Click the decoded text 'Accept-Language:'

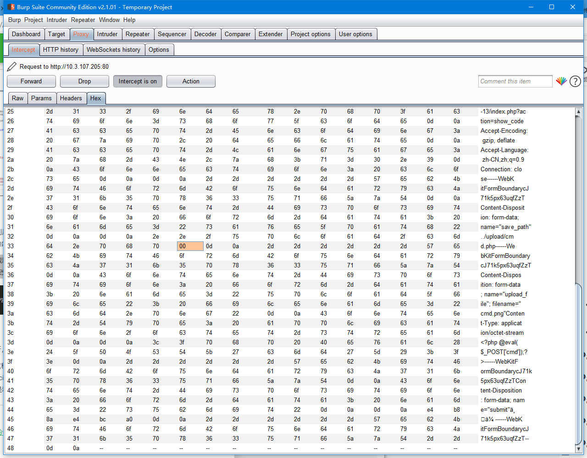tap(504, 150)
